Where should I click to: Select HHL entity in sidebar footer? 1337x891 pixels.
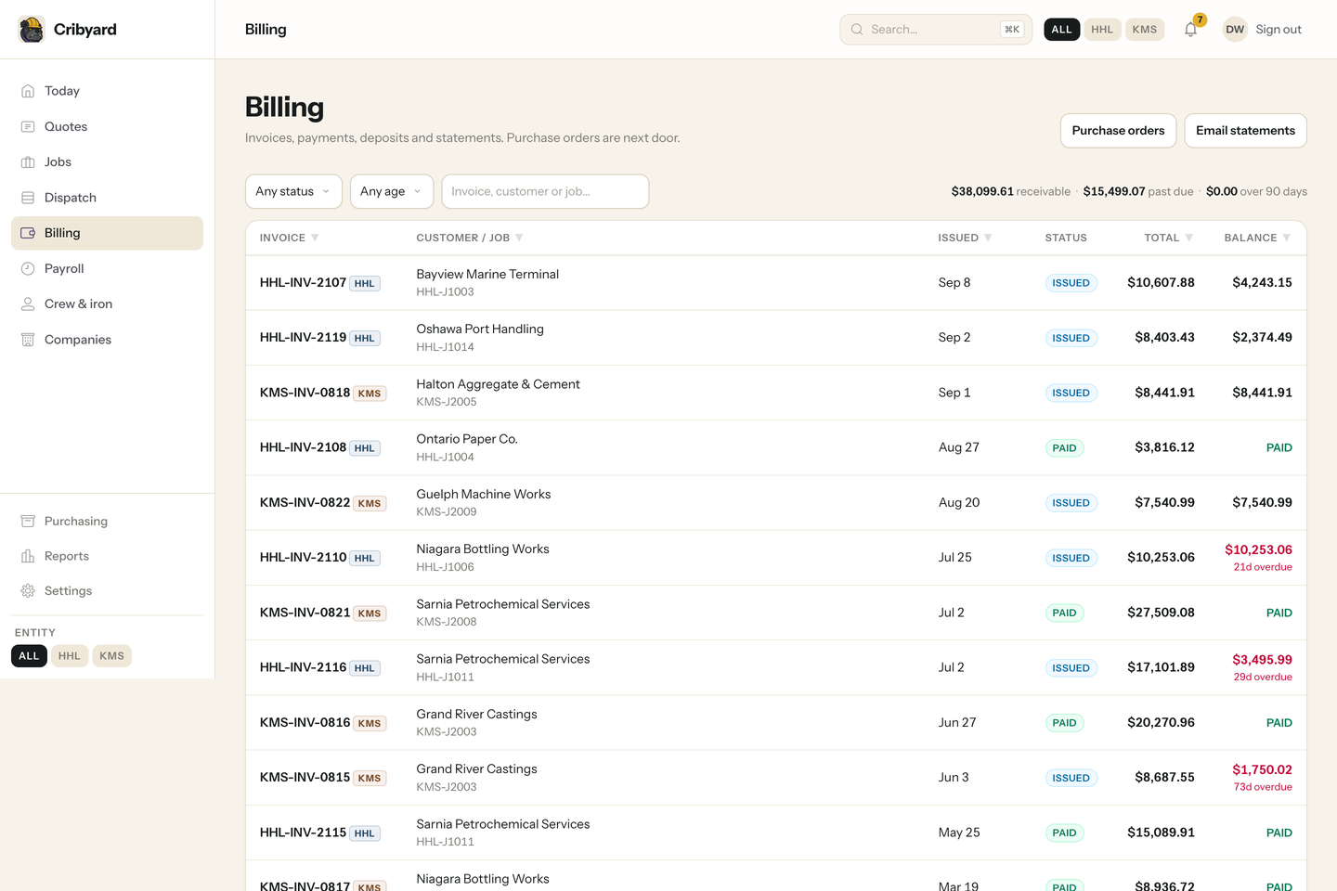point(70,656)
